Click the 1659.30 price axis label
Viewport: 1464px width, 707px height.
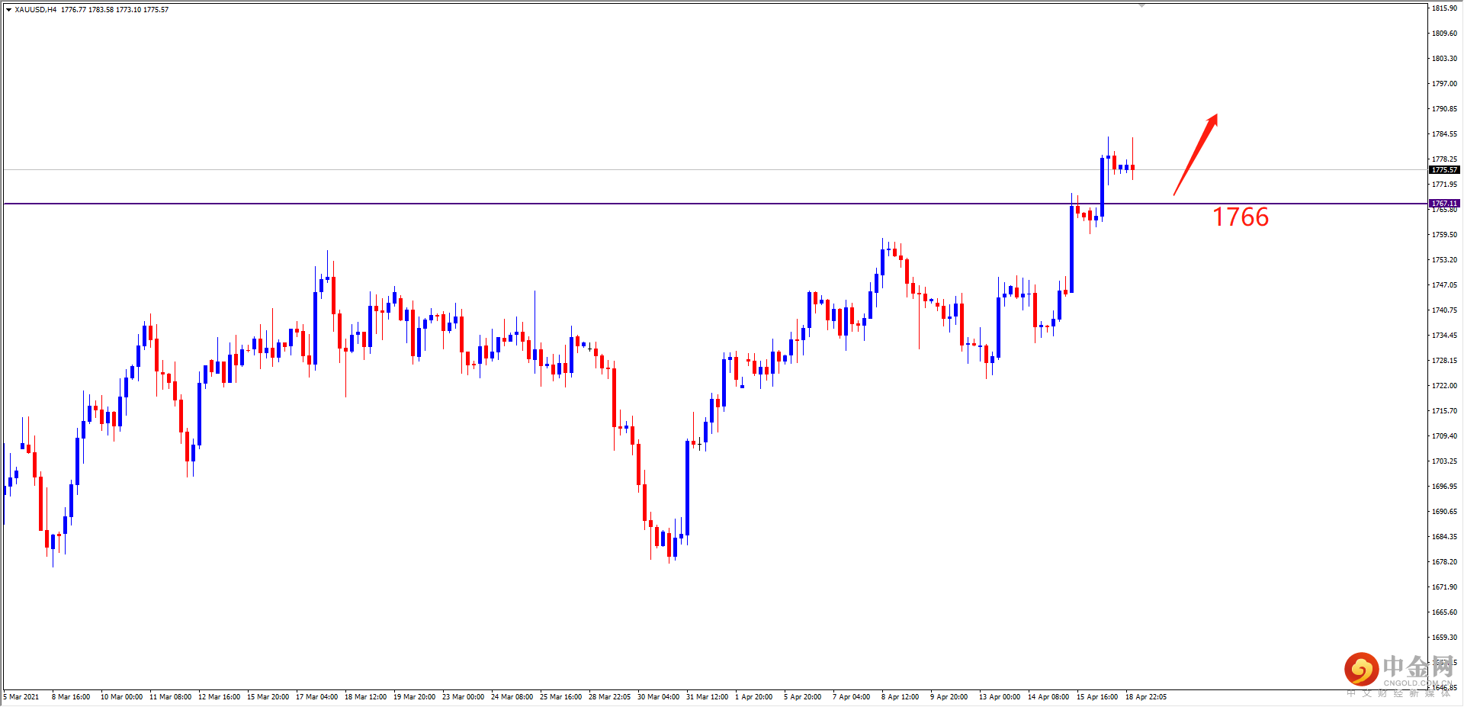pyautogui.click(x=1444, y=638)
